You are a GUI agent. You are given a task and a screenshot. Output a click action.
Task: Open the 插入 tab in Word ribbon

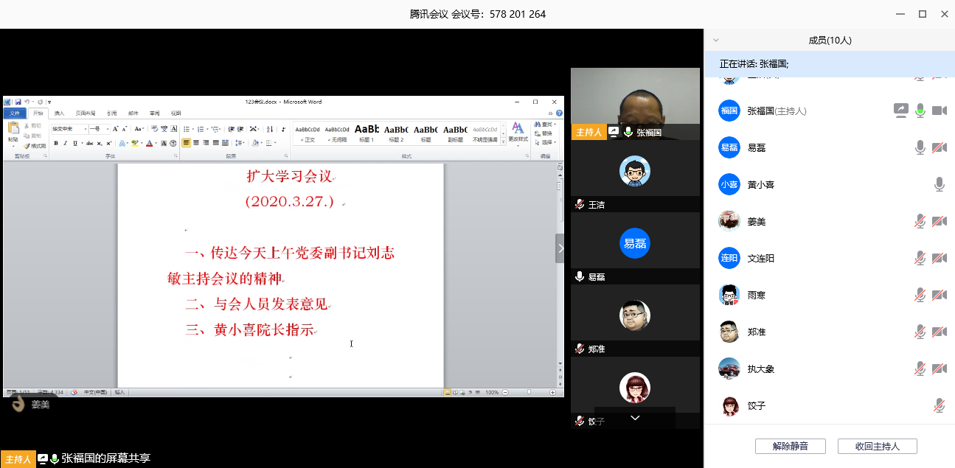pos(59,113)
